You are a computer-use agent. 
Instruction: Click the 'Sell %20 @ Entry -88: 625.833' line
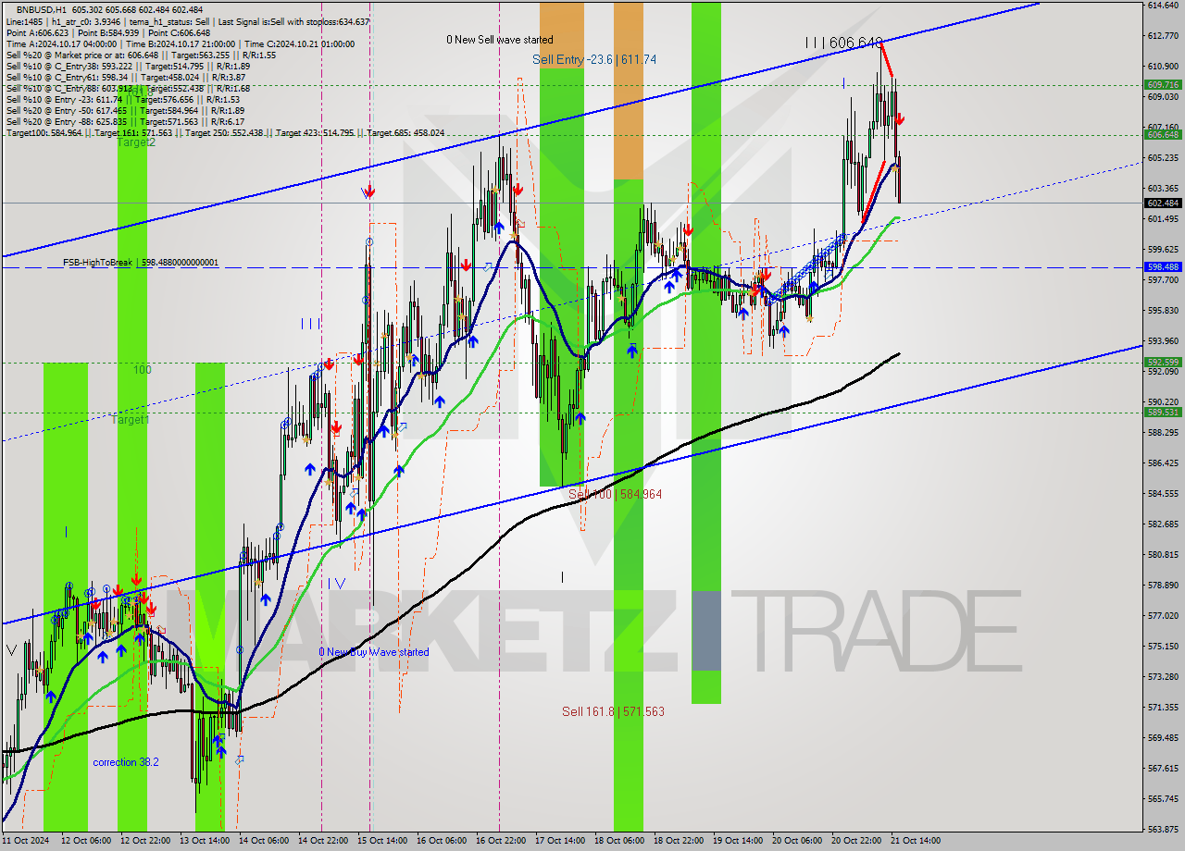[x=125, y=121]
